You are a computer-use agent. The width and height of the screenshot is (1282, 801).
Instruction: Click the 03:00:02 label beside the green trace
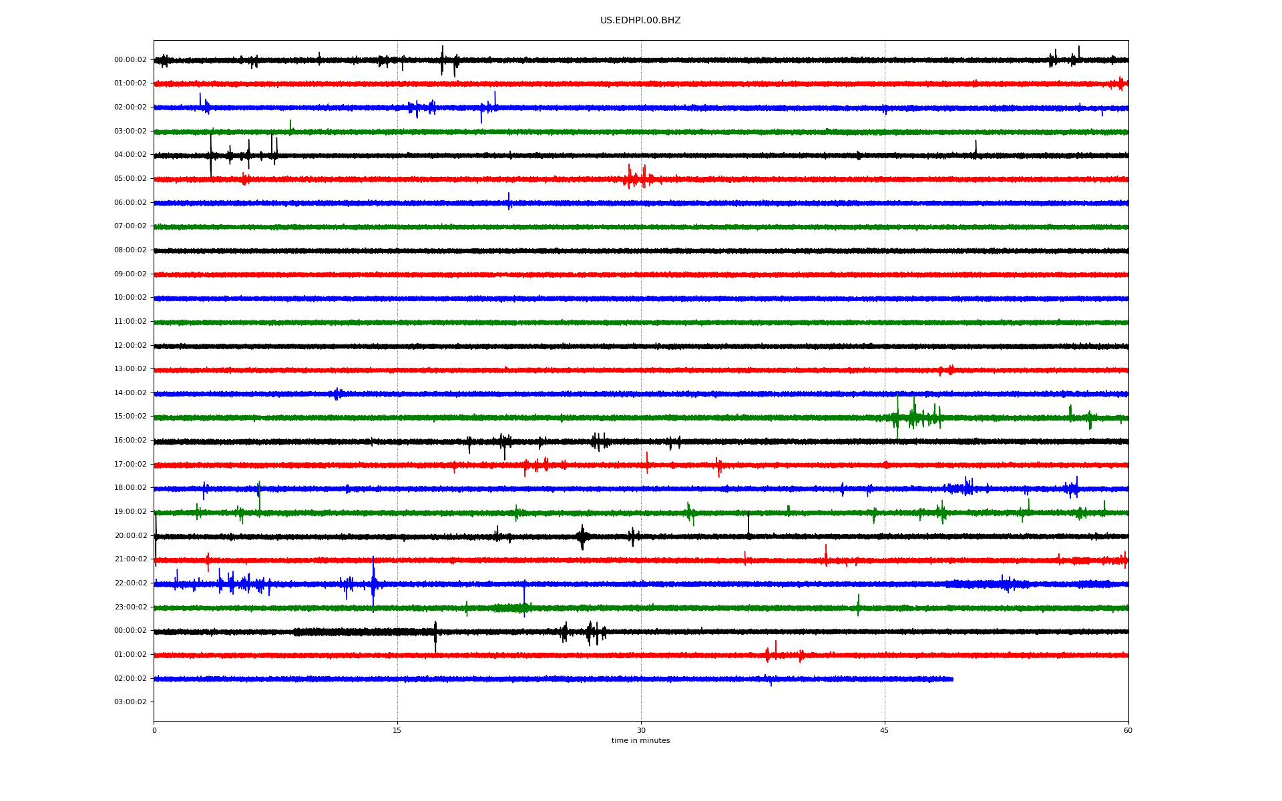(x=130, y=131)
